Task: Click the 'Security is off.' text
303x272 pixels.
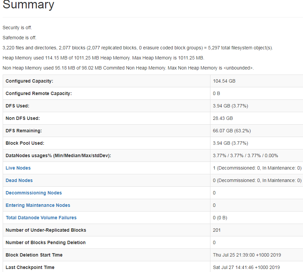Action: [17, 28]
